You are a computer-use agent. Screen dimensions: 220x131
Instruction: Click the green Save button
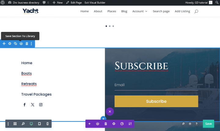point(208,124)
